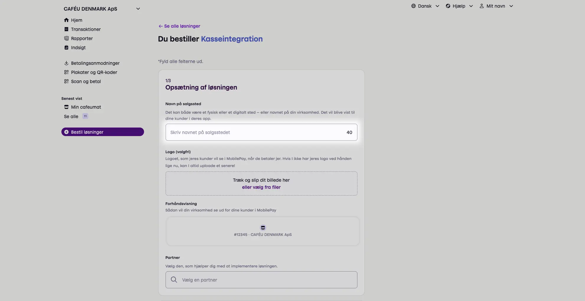This screenshot has height=301, width=585.
Task: Click the Plakater og QR-koder icon
Action: click(66, 72)
